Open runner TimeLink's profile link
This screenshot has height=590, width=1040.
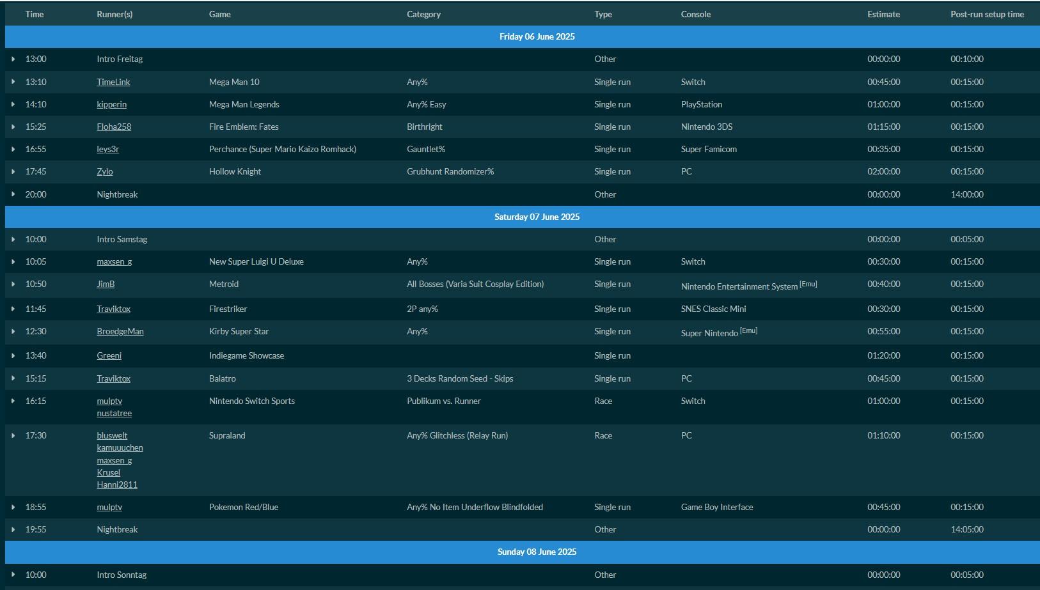(x=113, y=82)
